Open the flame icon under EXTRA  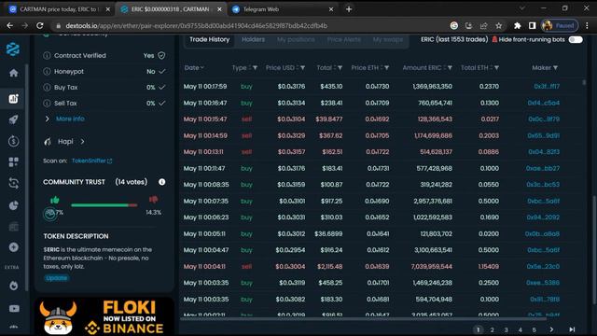point(13,286)
